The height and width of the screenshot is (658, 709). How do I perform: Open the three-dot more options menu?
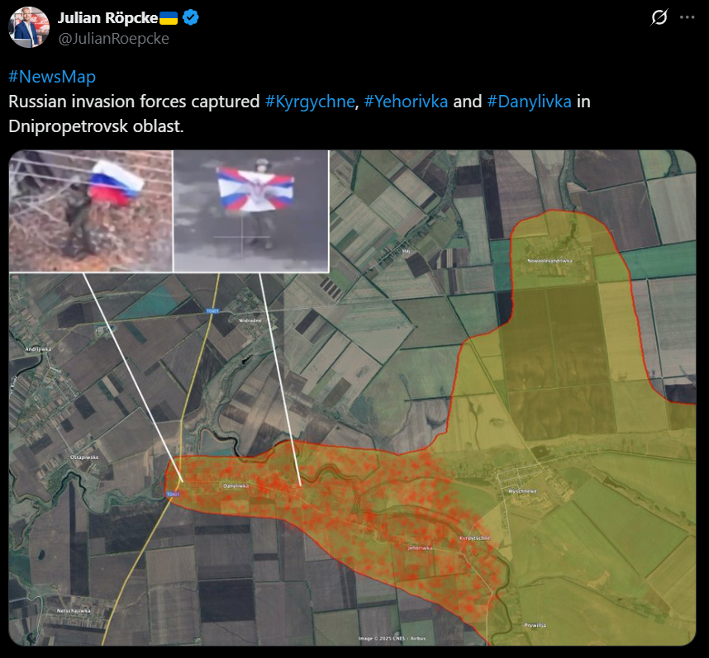point(687,17)
